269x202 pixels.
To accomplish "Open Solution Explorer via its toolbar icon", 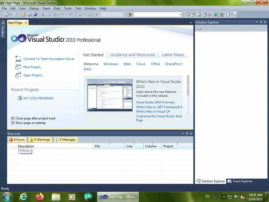I will pos(187,15).
